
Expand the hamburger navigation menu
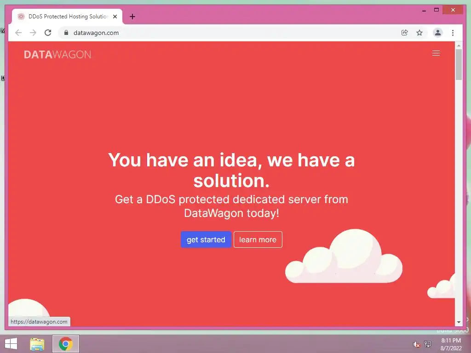436,53
